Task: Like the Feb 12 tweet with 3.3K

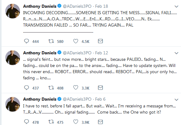Action: click(76, 88)
